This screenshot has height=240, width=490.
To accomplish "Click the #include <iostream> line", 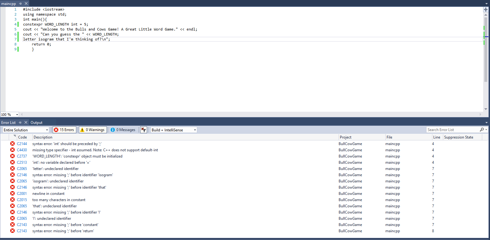I will (x=44, y=9).
